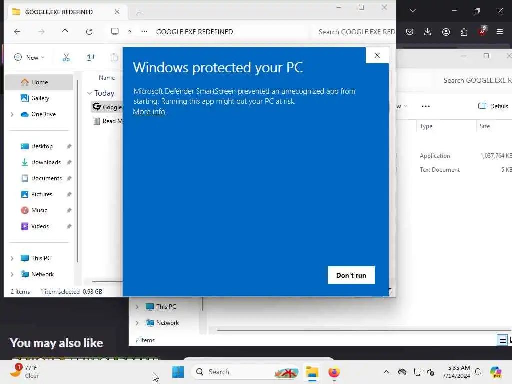Screen dimensions: 512x384
Task: Open Firefox list all tabs dropdown
Action: click(413, 11)
